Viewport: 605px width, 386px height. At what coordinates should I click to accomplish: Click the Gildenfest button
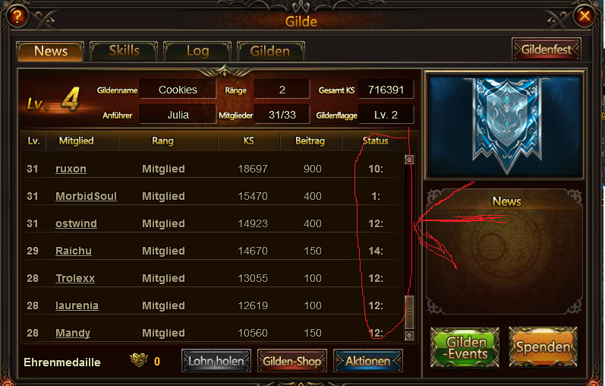click(x=547, y=49)
